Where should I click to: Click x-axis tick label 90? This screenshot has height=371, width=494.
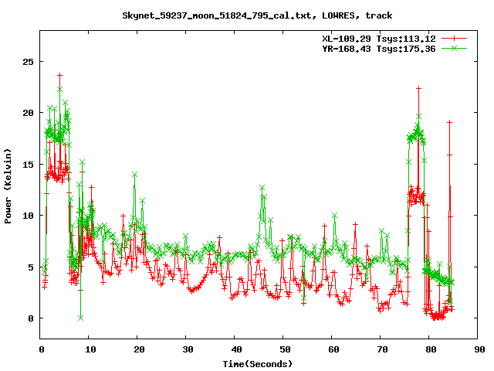coord(479,349)
